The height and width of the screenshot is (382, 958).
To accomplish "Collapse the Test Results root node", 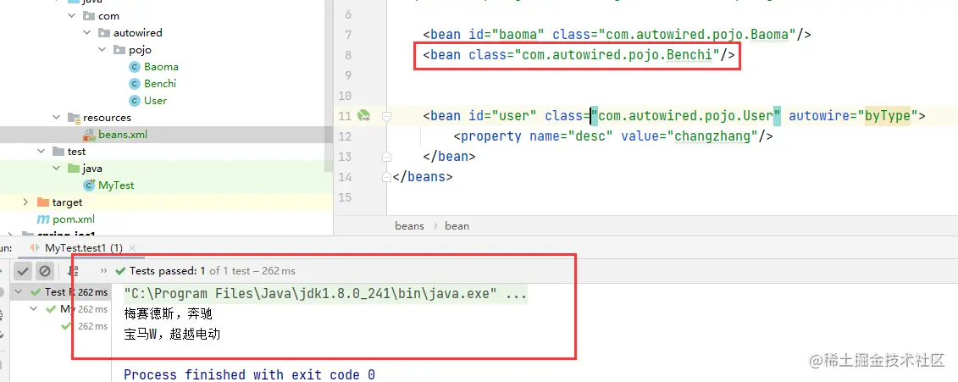I will click(x=19, y=292).
